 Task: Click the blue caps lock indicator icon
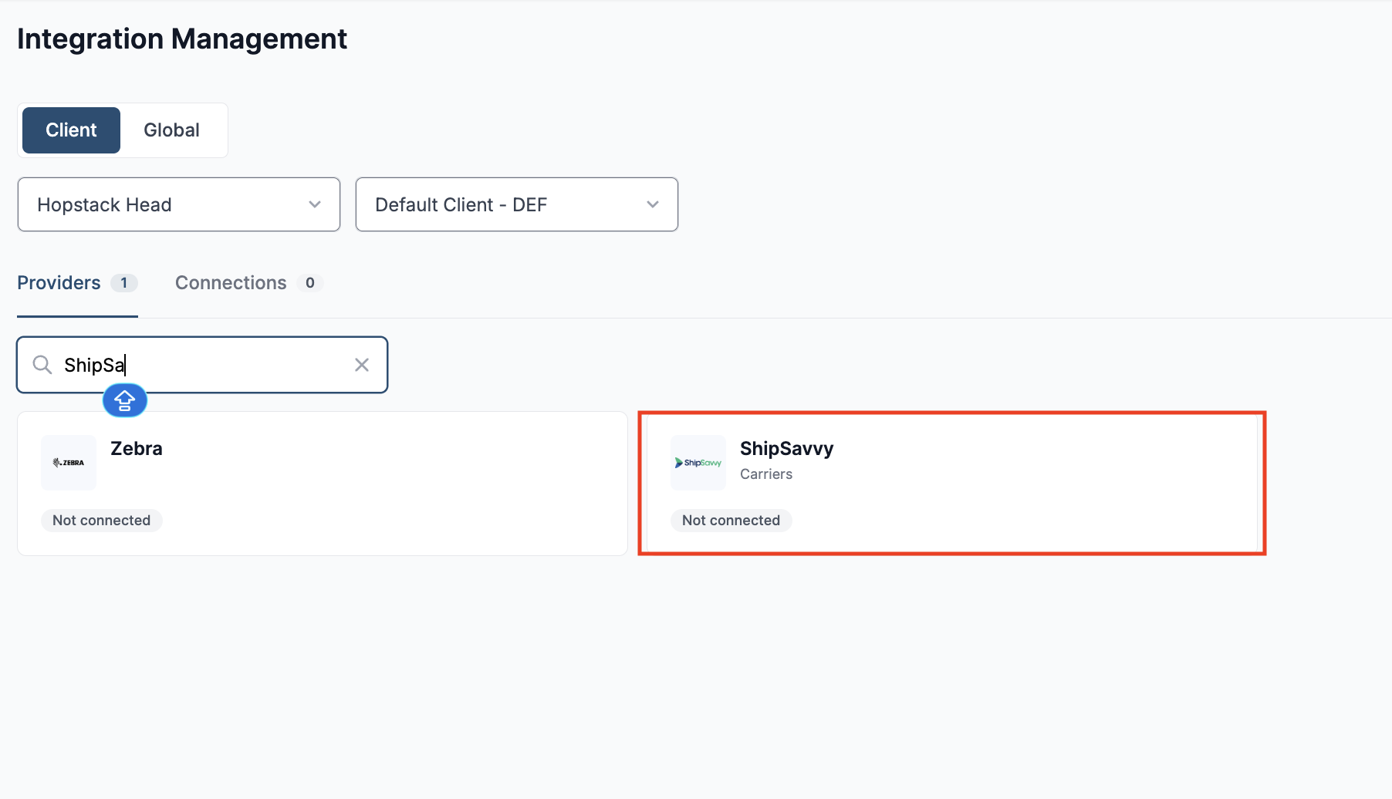(x=125, y=400)
